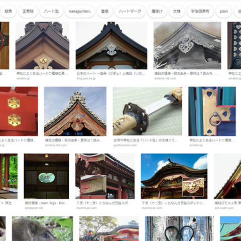The image size is (241, 241).
Task: Open ornate tiled roof against sky image
Action: tap(75, 111)
